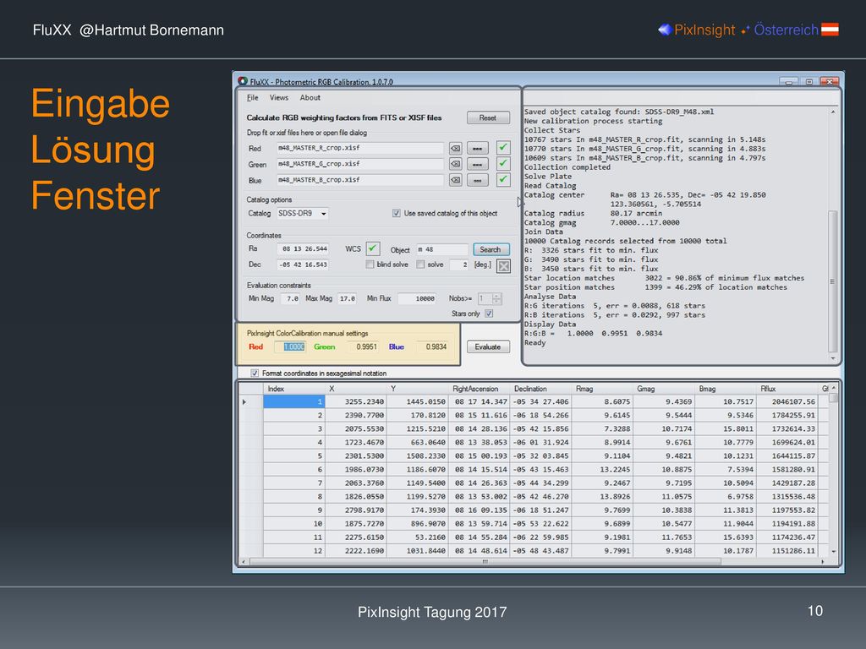Close the FluXX window
Image resolution: width=866 pixels, height=649 pixels.
[830, 81]
